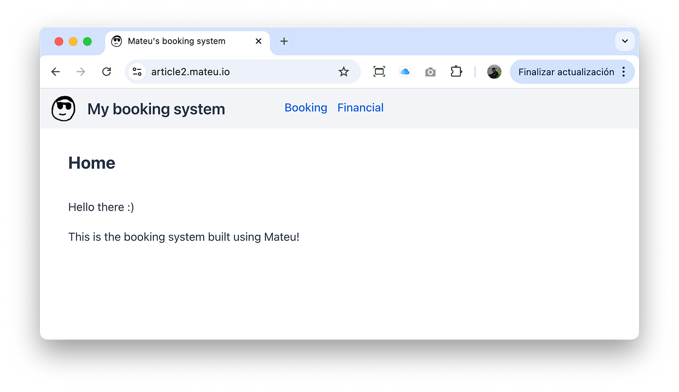Close the Mateu's booking system tab
This screenshot has height=392, width=679.
point(259,41)
